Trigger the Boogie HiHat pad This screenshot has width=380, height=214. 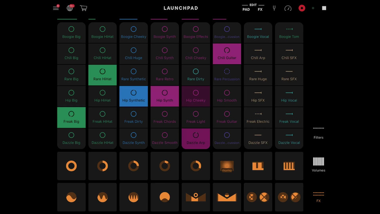click(x=102, y=32)
